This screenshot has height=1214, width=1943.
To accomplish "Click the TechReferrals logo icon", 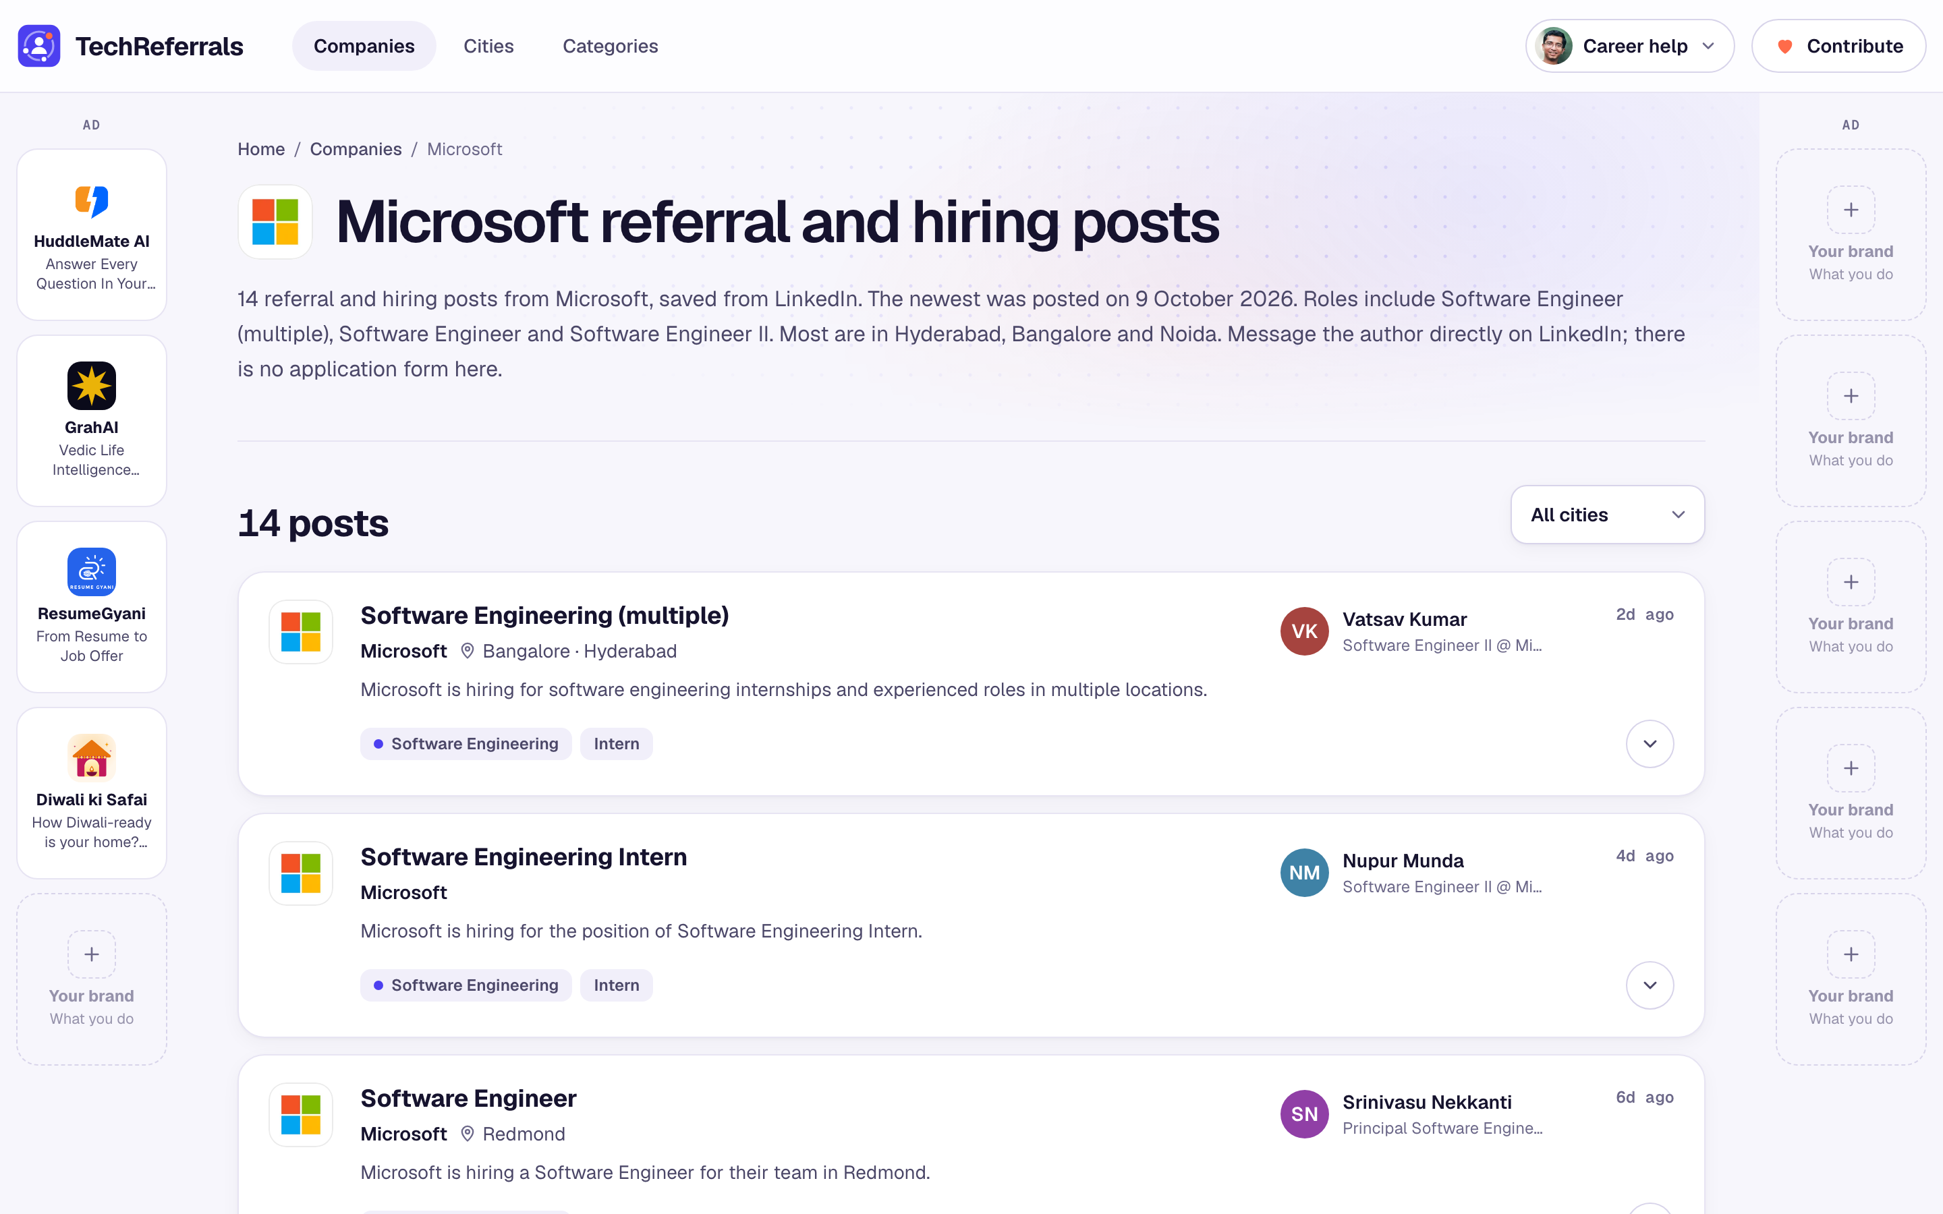I will pyautogui.click(x=39, y=46).
